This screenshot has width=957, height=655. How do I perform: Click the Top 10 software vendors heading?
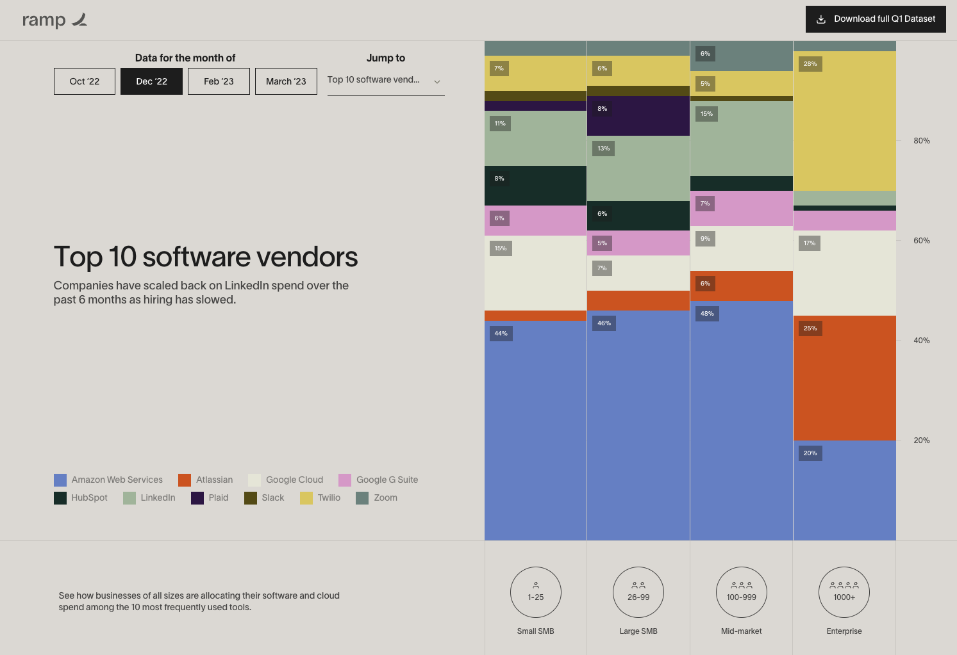pos(206,257)
